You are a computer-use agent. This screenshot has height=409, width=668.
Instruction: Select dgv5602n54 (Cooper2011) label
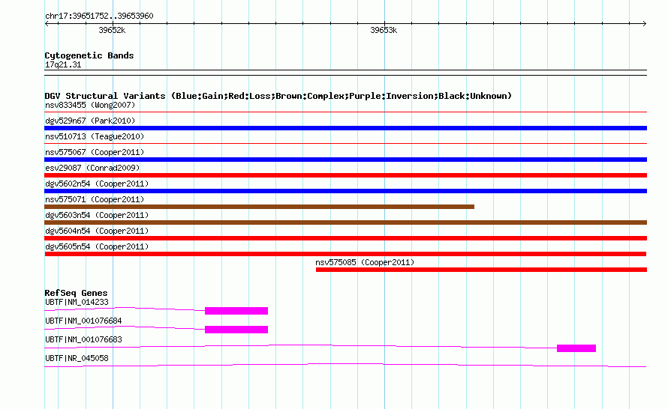97,184
